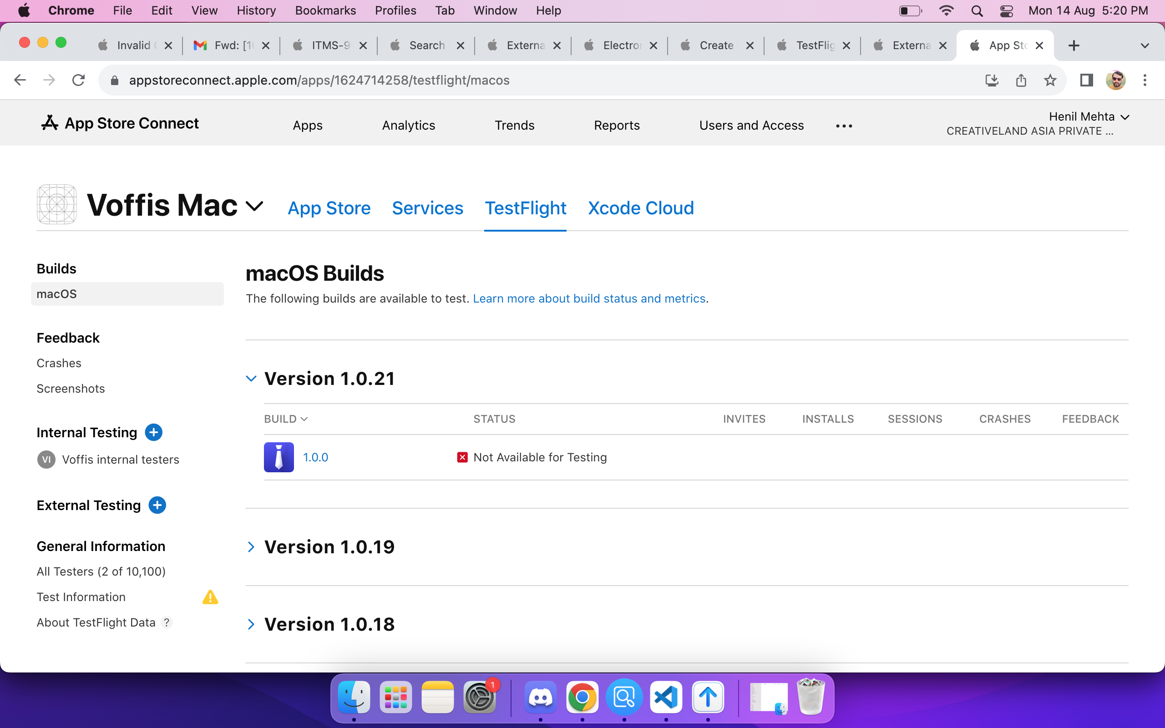
Task: Open a new browser tab
Action: point(1074,45)
